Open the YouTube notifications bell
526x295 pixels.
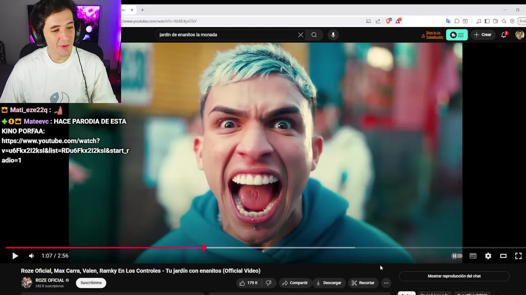504,35
